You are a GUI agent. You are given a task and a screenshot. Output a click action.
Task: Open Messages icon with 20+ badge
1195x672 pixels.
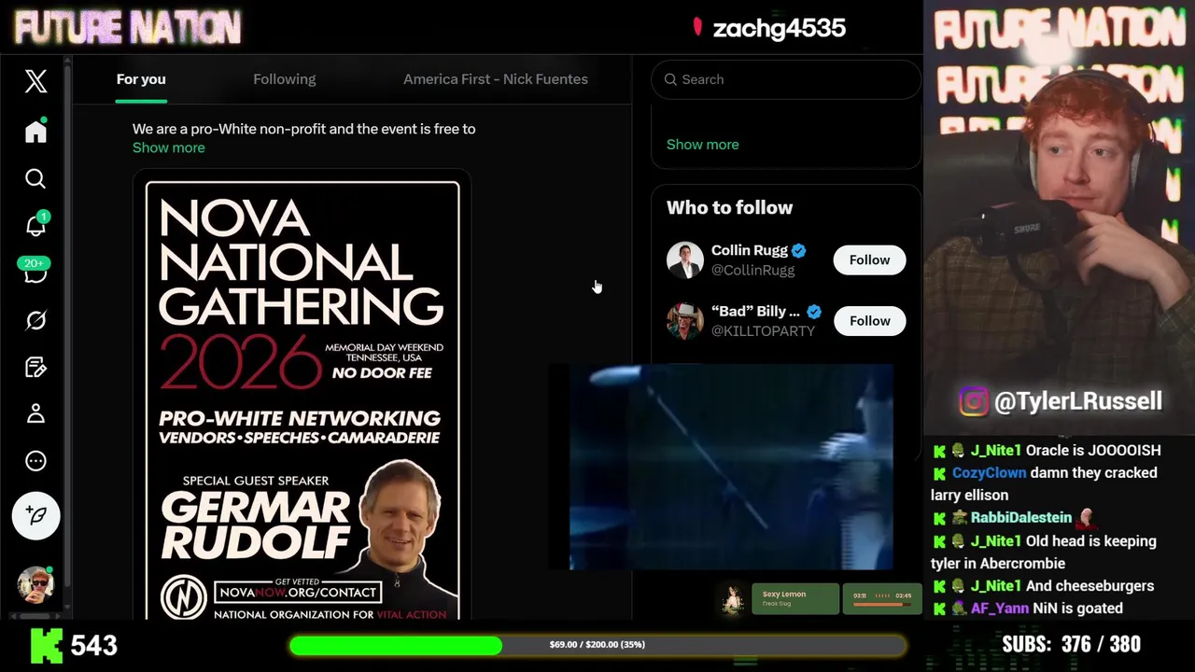(35, 272)
